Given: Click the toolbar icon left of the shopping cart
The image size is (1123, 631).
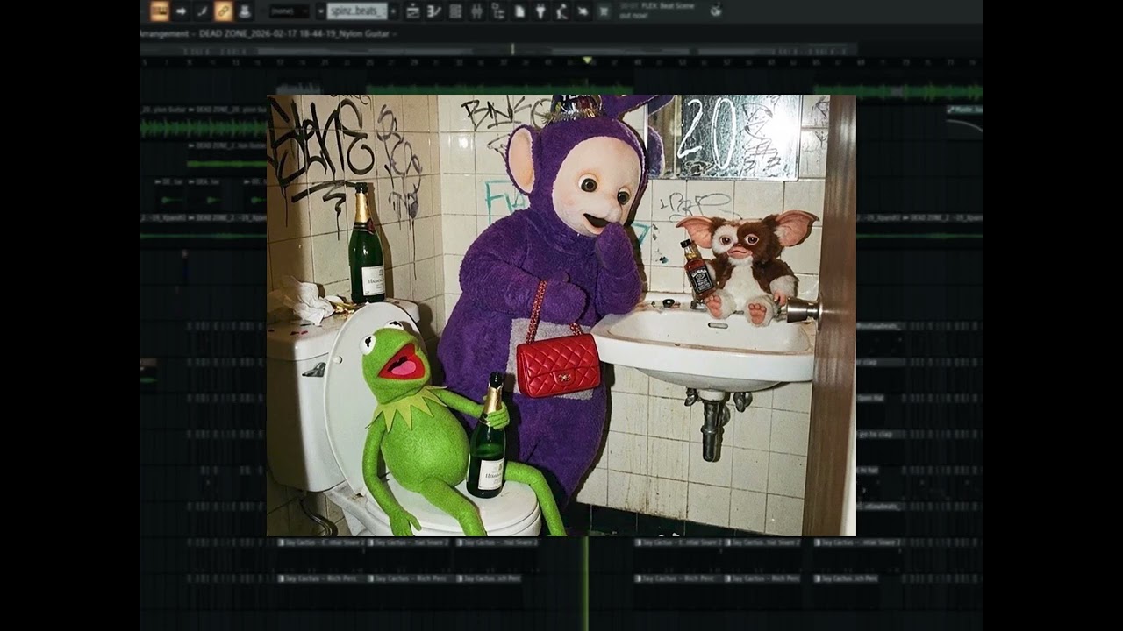Looking at the screenshot, I should 583,11.
